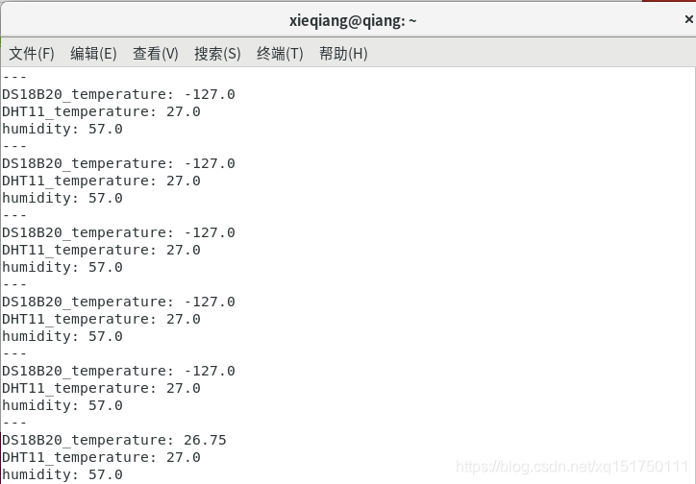Click the --- separator just above the 26.75 reading
This screenshot has width=696, height=484.
[x=14, y=423]
